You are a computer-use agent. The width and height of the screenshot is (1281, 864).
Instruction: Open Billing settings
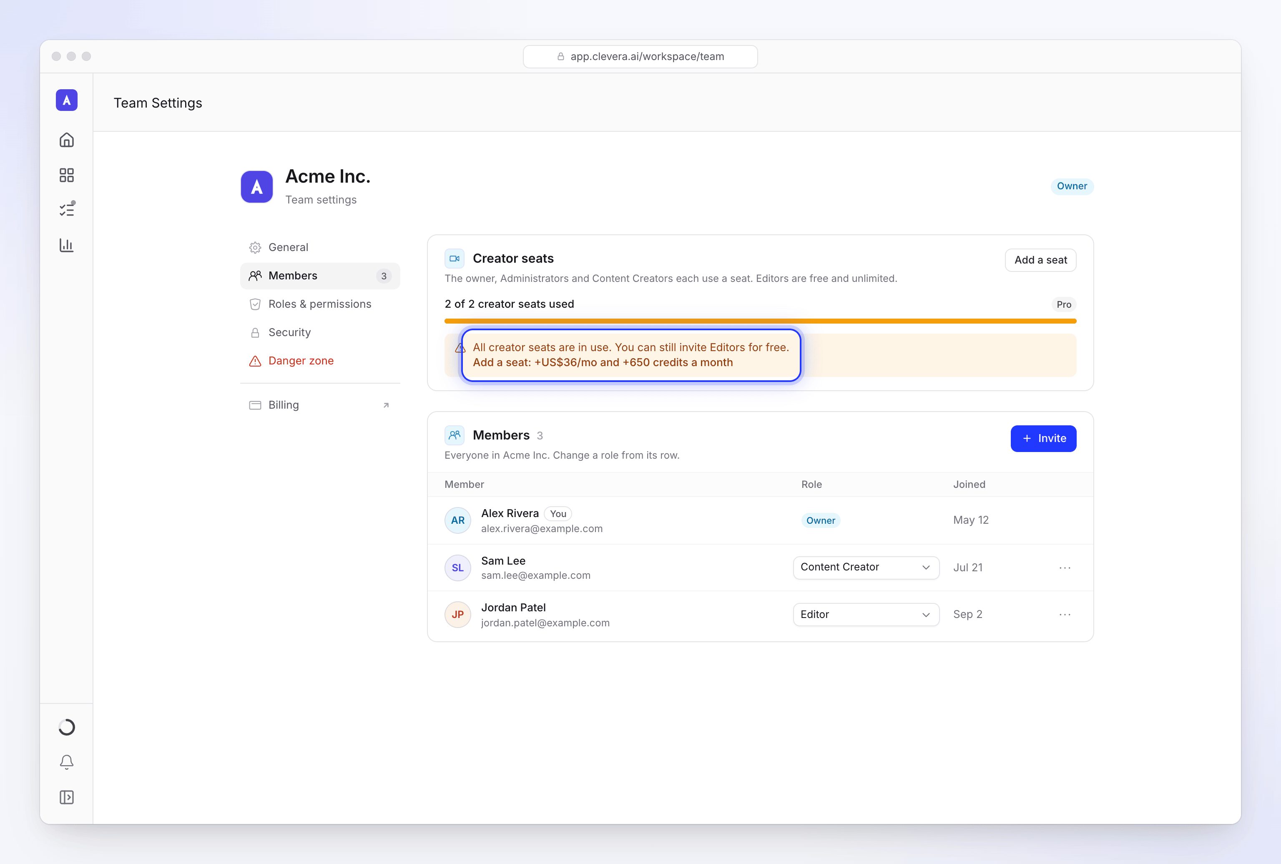(x=320, y=405)
